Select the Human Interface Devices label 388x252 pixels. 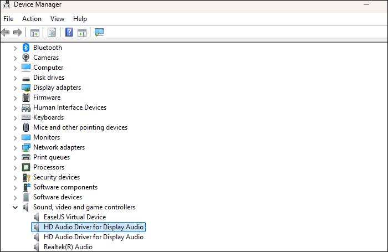point(70,107)
